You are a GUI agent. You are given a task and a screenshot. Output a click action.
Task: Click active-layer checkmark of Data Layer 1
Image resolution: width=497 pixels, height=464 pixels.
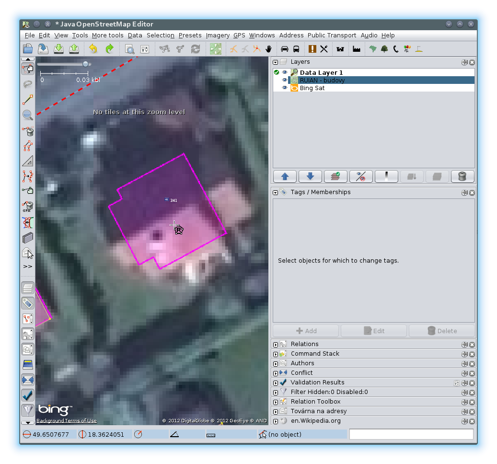277,72
